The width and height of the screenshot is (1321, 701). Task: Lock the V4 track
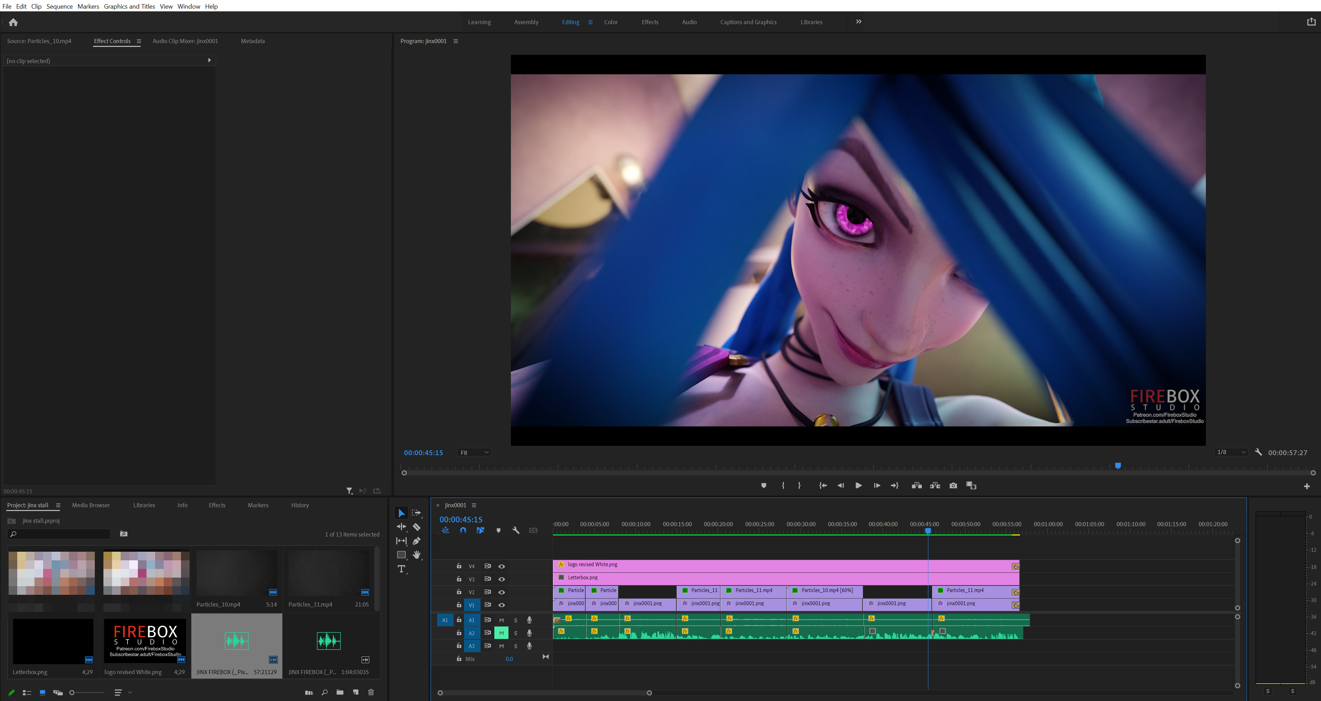(x=459, y=566)
